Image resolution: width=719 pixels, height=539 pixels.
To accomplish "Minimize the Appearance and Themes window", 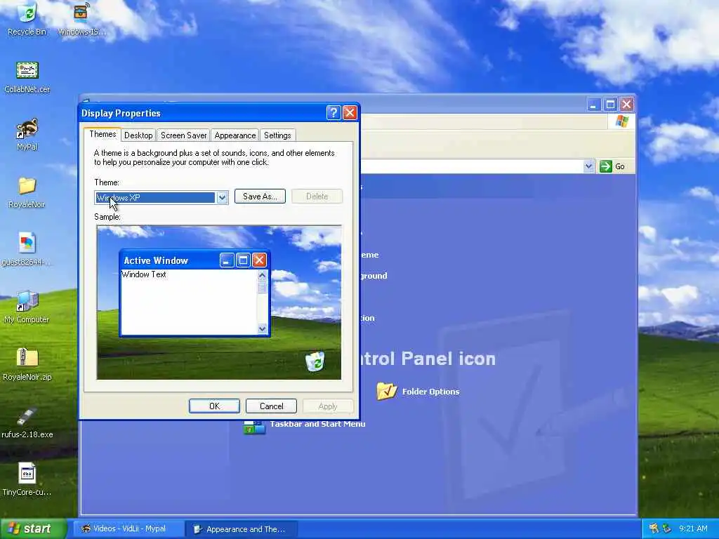I will click(593, 105).
